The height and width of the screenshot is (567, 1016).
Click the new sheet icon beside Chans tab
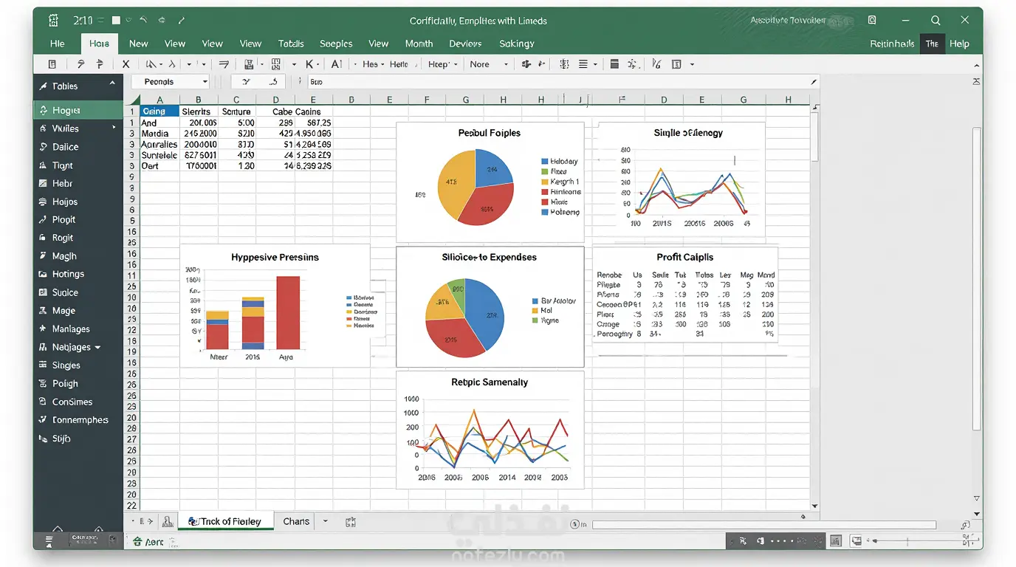[x=351, y=521]
